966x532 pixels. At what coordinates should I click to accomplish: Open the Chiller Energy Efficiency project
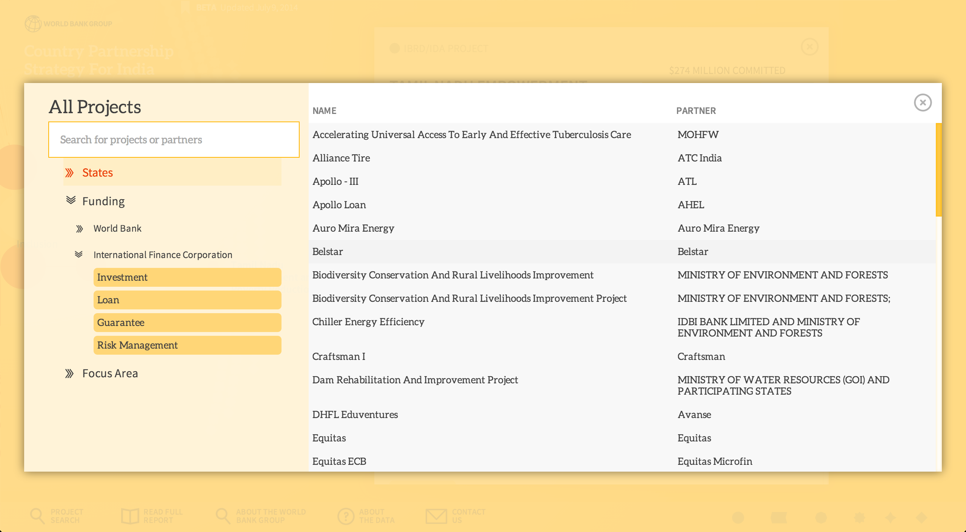[x=368, y=322]
